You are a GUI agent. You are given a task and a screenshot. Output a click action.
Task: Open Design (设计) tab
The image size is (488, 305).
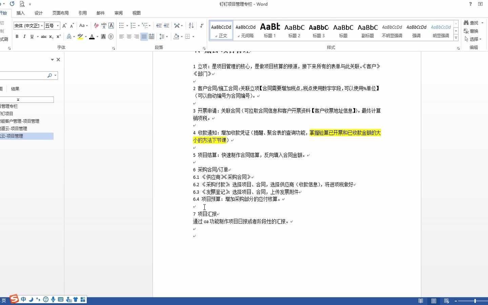[38, 13]
